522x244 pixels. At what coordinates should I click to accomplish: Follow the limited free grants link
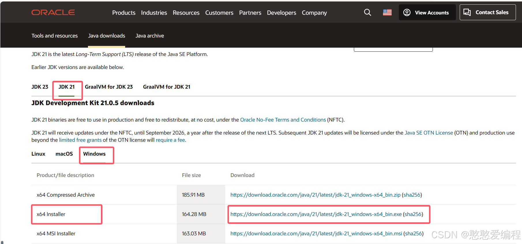[80, 140]
